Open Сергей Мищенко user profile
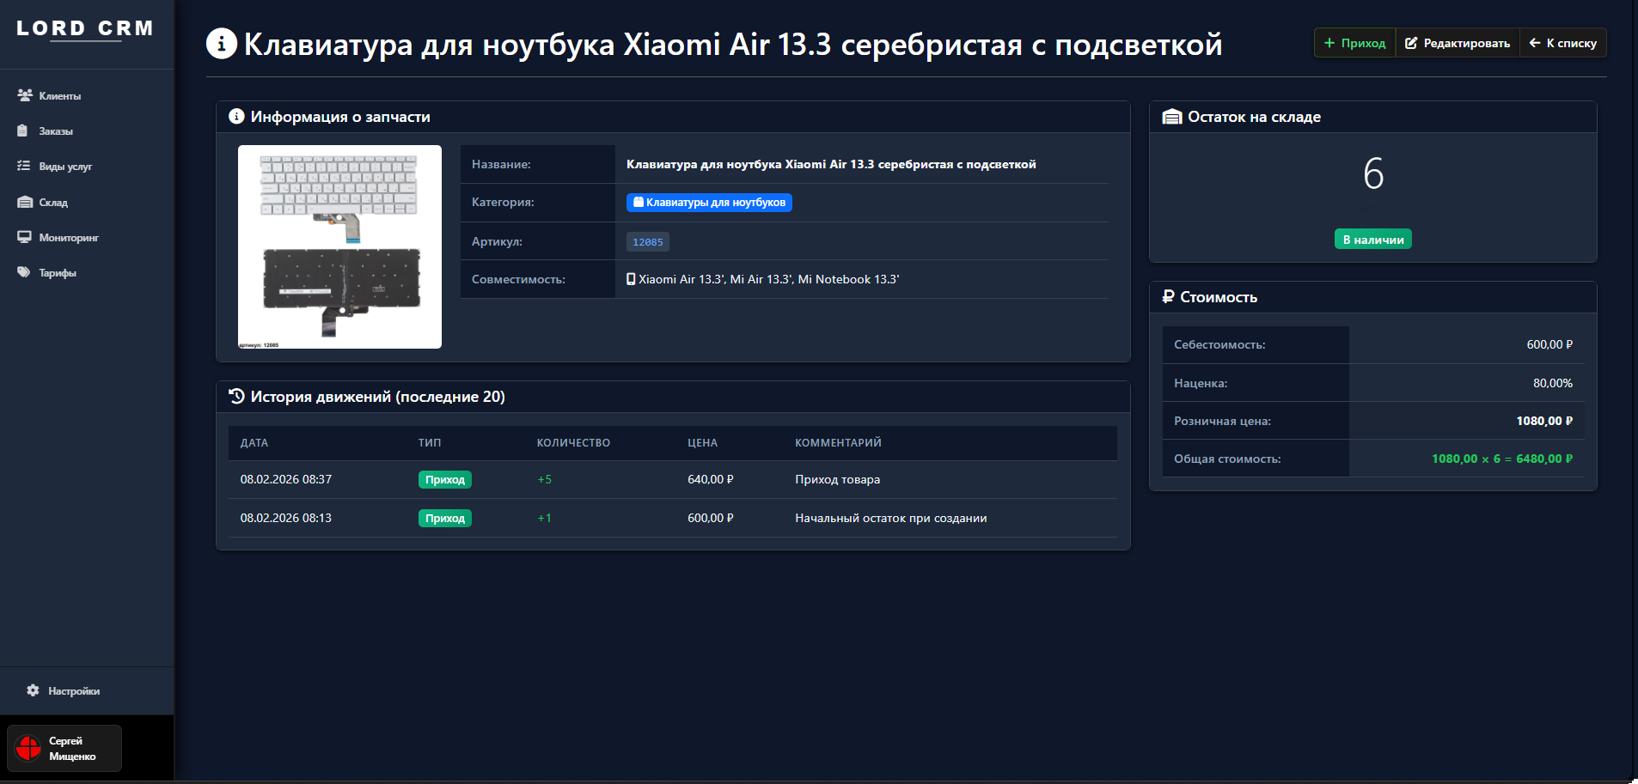1638x784 pixels. click(72, 748)
